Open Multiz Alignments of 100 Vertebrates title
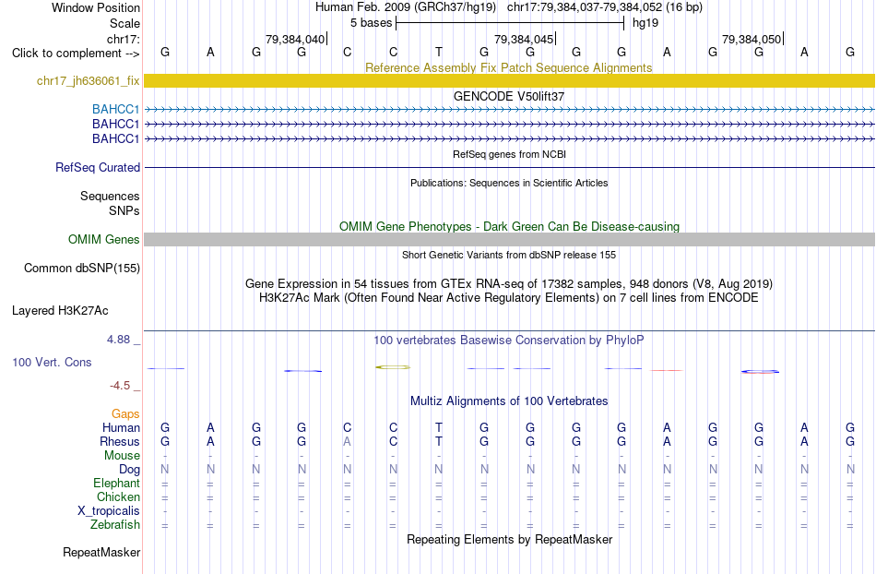 [x=509, y=401]
